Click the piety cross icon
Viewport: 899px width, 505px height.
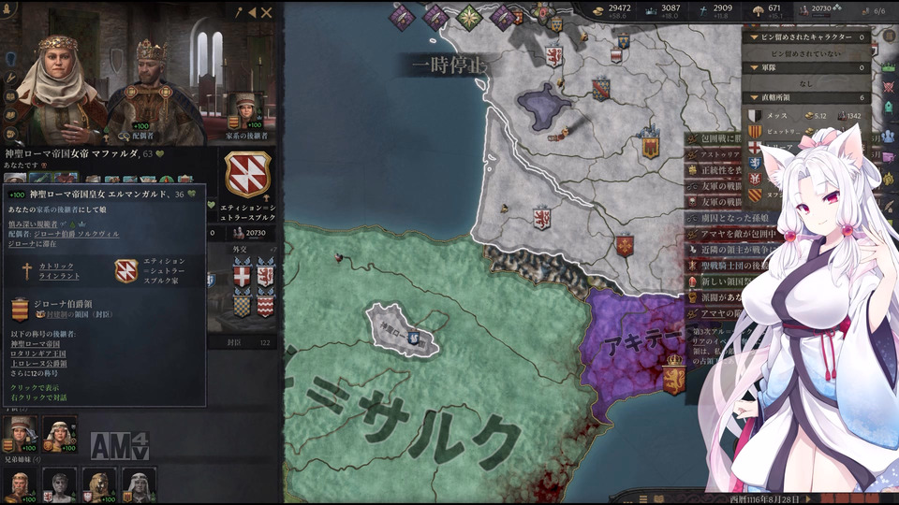coord(703,9)
